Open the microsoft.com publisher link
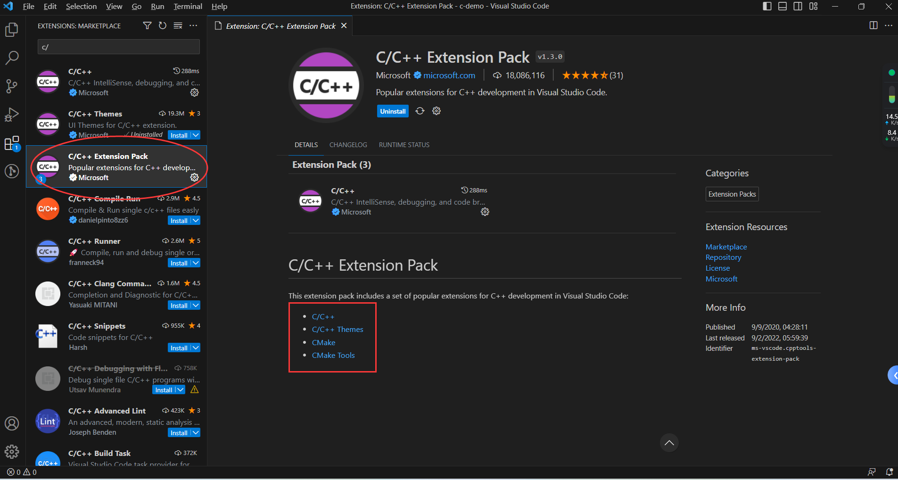This screenshot has width=898, height=480. click(449, 75)
